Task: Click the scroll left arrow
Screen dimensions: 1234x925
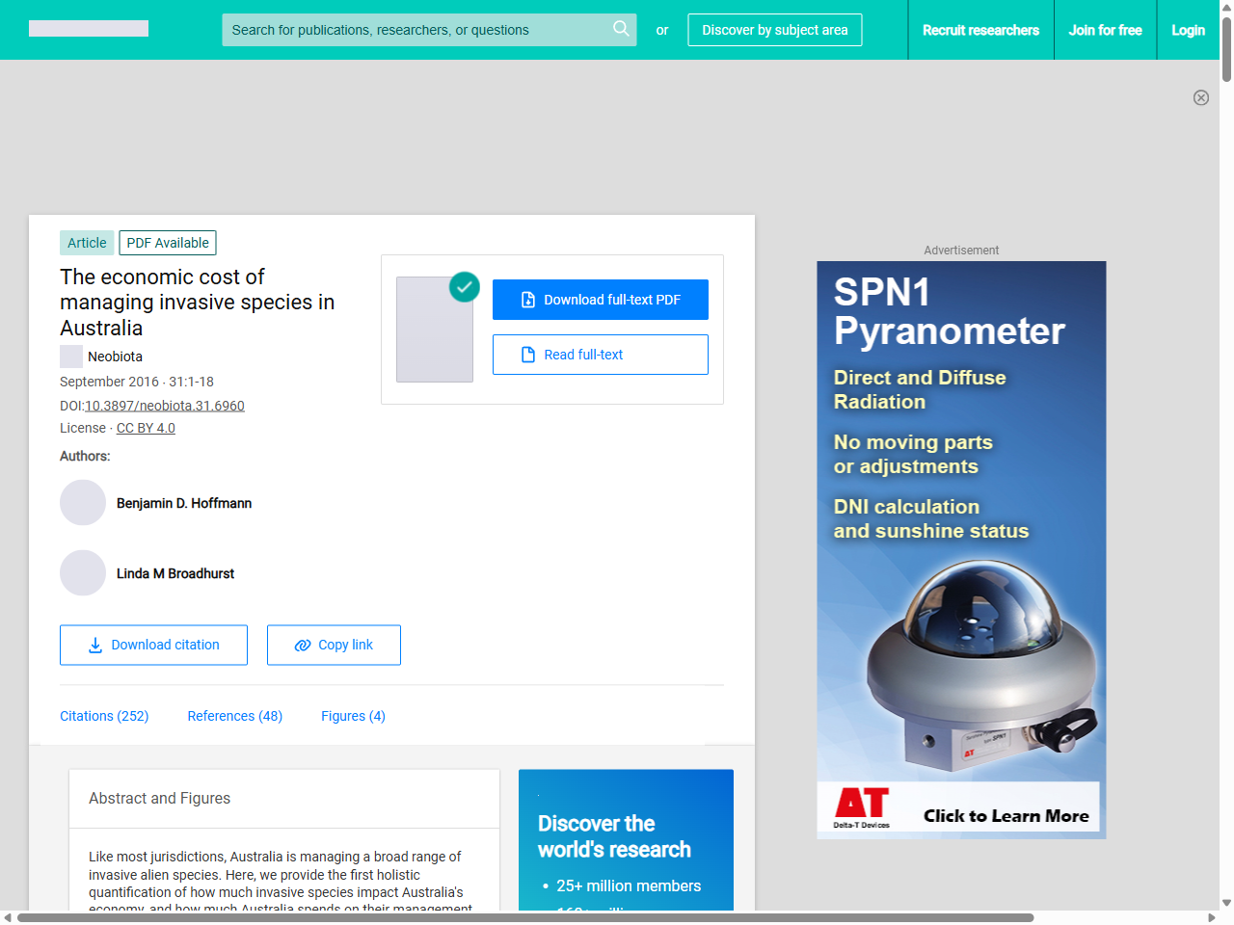Action: pyautogui.click(x=8, y=917)
